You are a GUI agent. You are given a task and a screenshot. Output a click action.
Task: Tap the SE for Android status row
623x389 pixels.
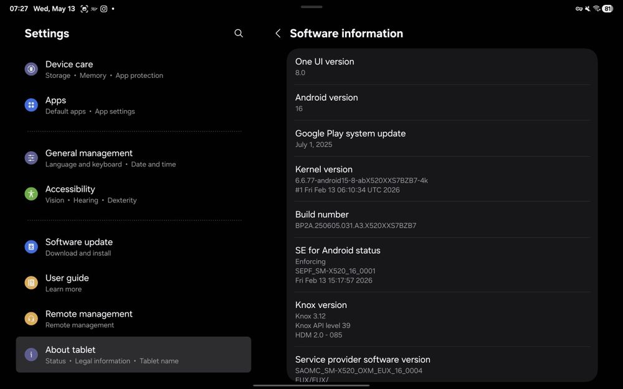tap(442, 265)
